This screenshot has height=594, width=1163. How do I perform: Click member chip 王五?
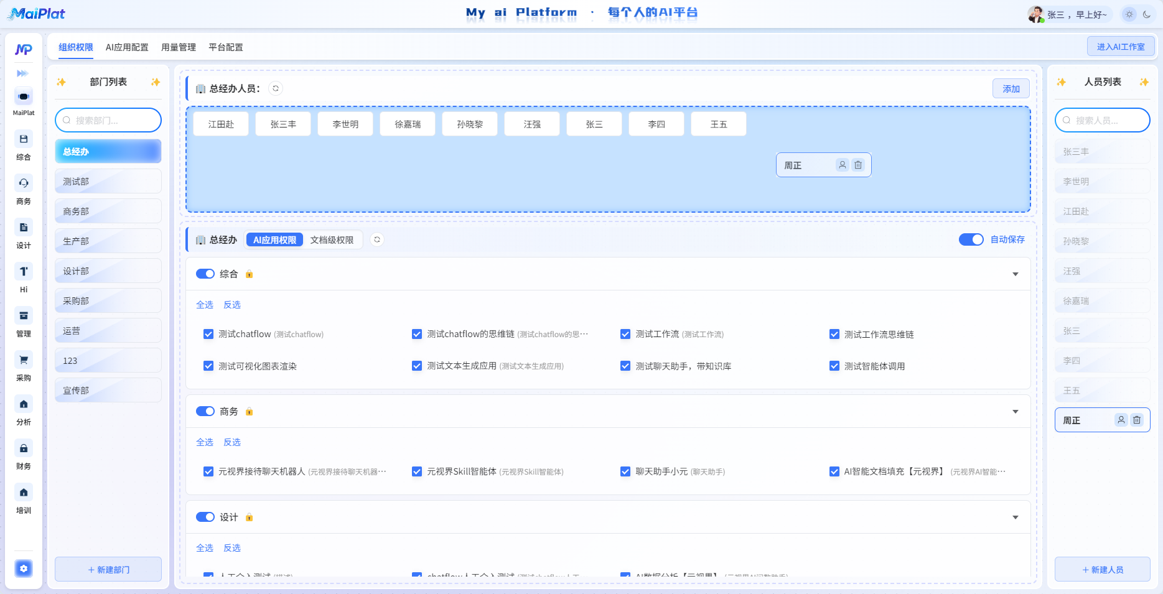click(x=719, y=124)
